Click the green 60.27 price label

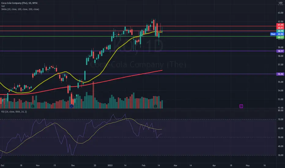pos(280,37)
